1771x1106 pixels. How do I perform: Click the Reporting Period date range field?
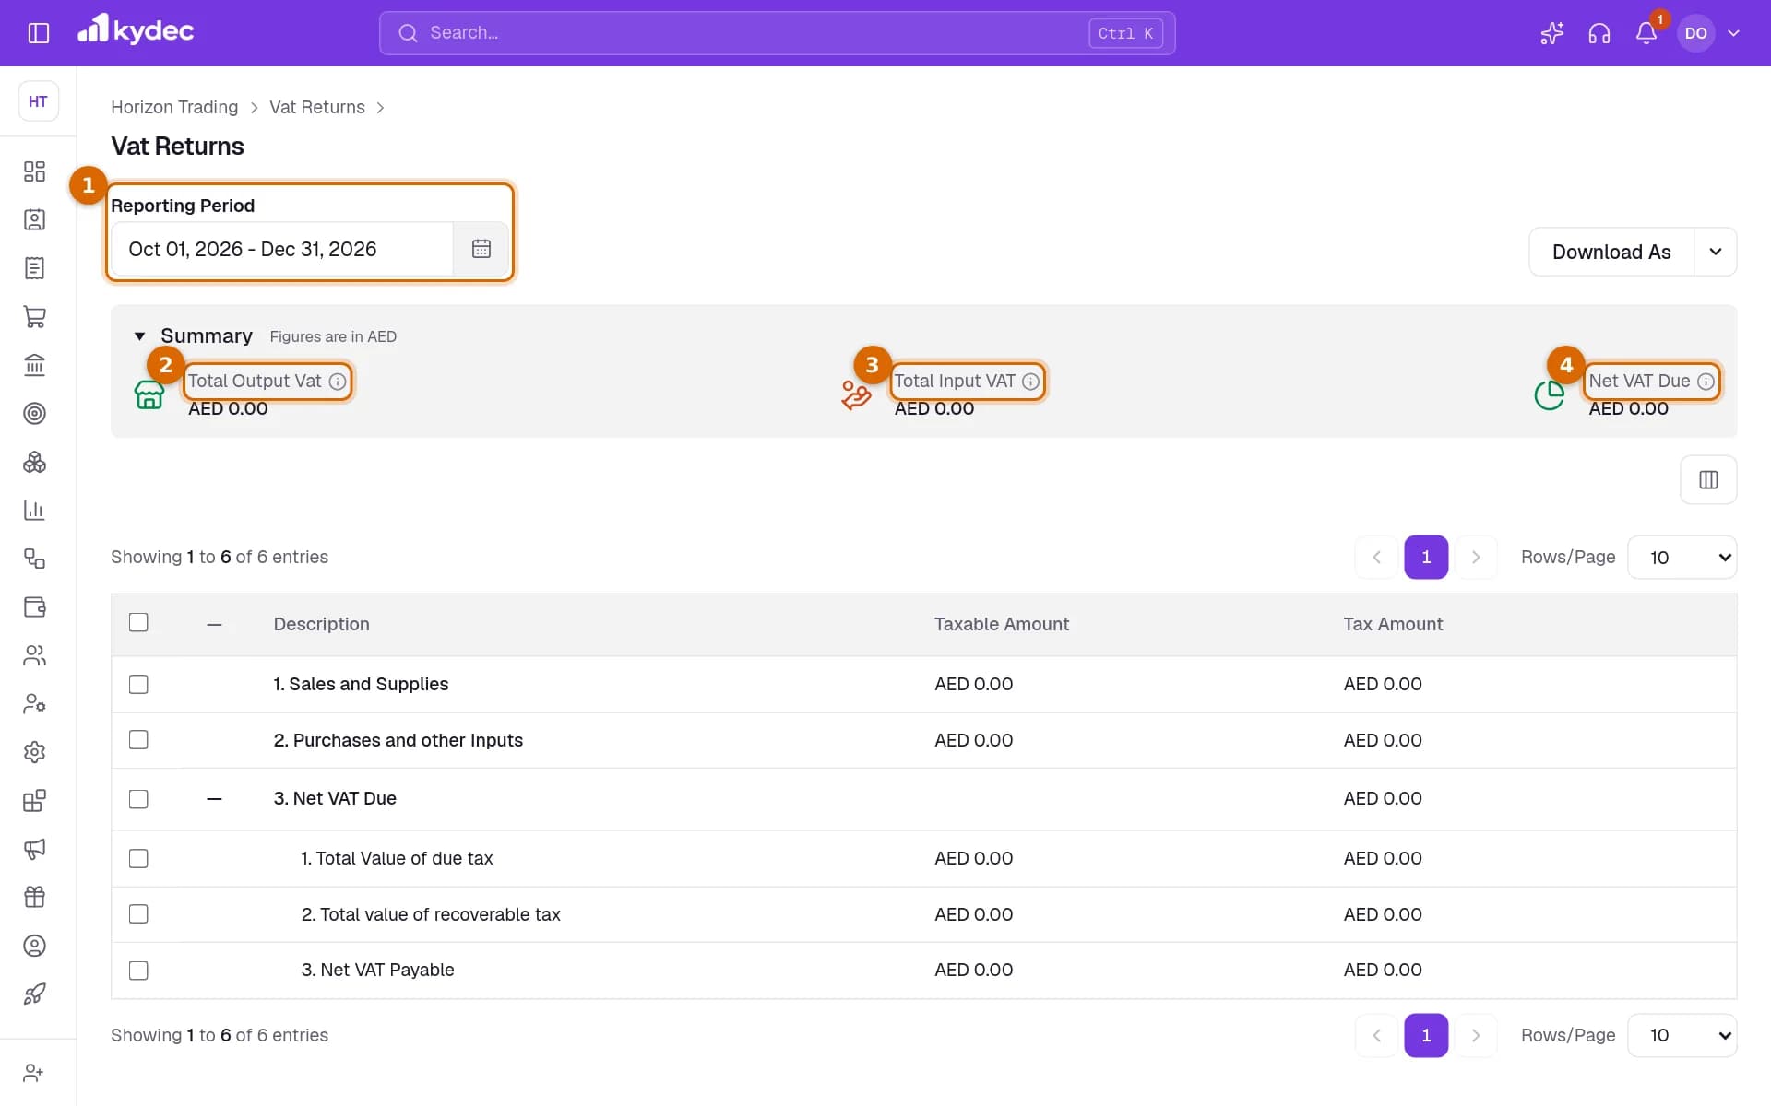282,249
